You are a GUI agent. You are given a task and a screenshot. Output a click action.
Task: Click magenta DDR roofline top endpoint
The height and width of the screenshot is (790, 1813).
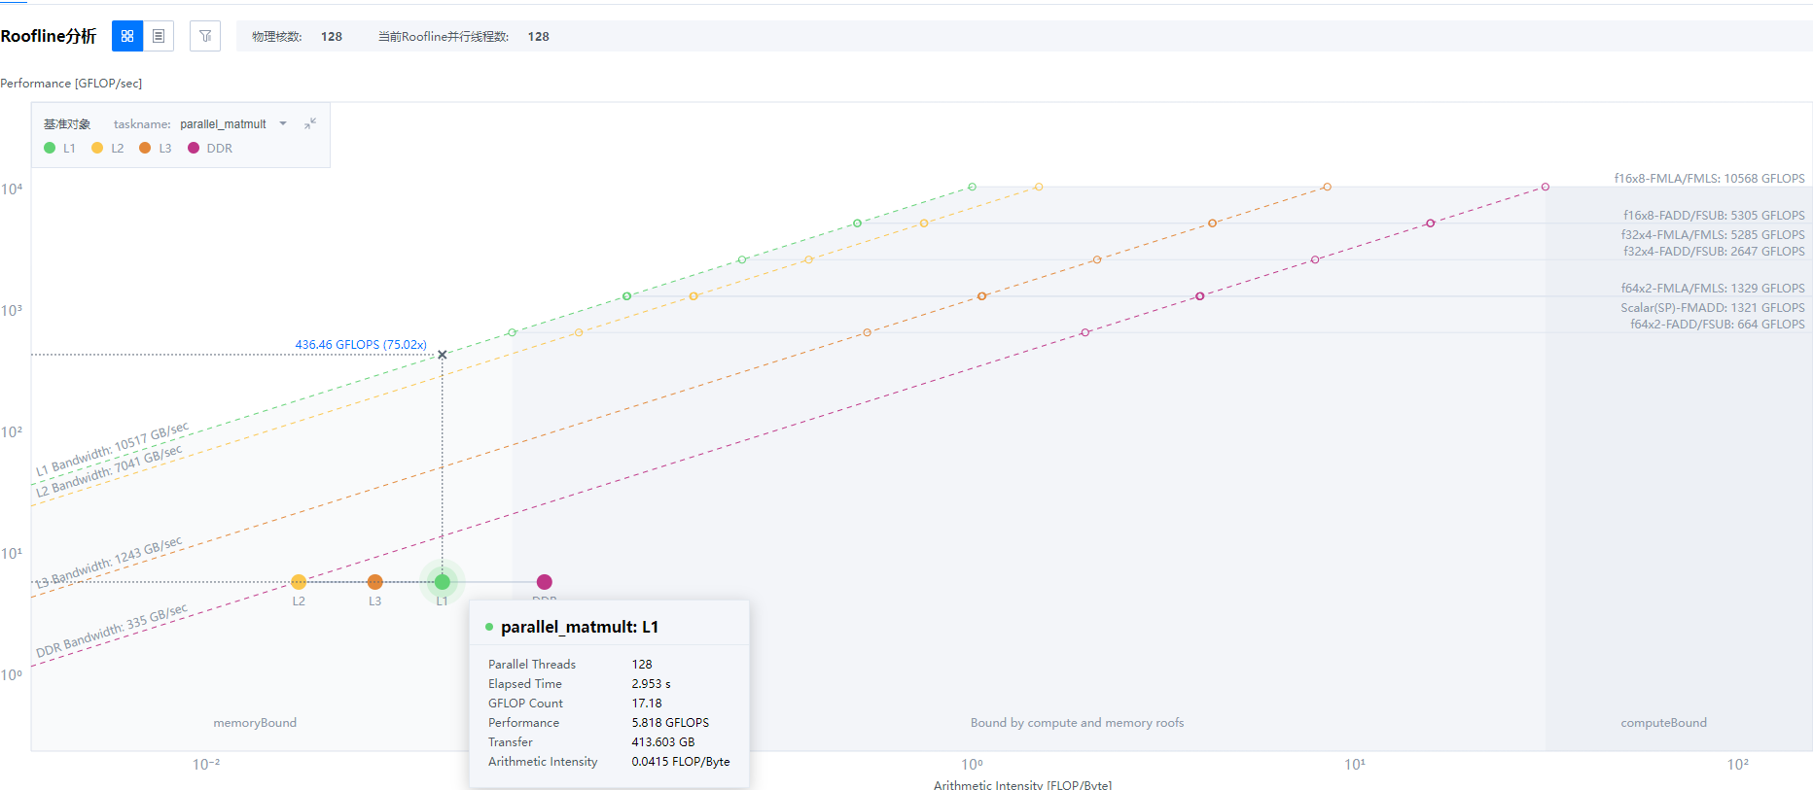(x=1546, y=187)
